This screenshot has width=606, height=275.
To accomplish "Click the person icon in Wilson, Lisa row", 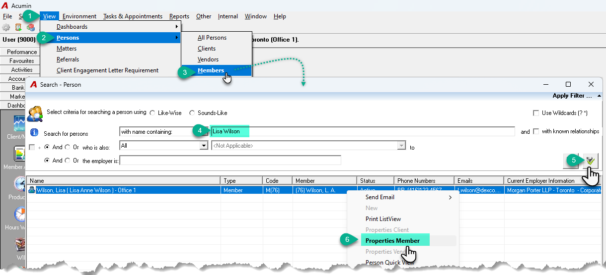I will (32, 190).
